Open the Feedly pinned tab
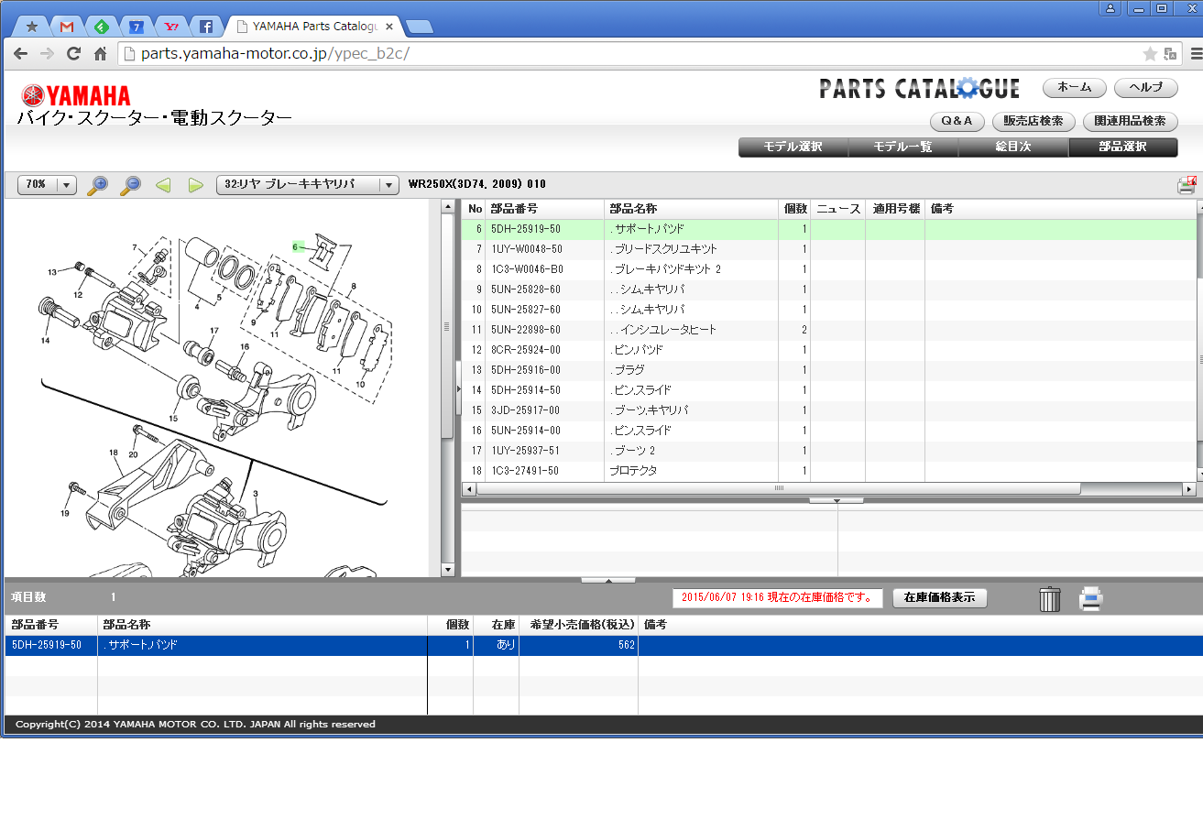 pyautogui.click(x=102, y=27)
